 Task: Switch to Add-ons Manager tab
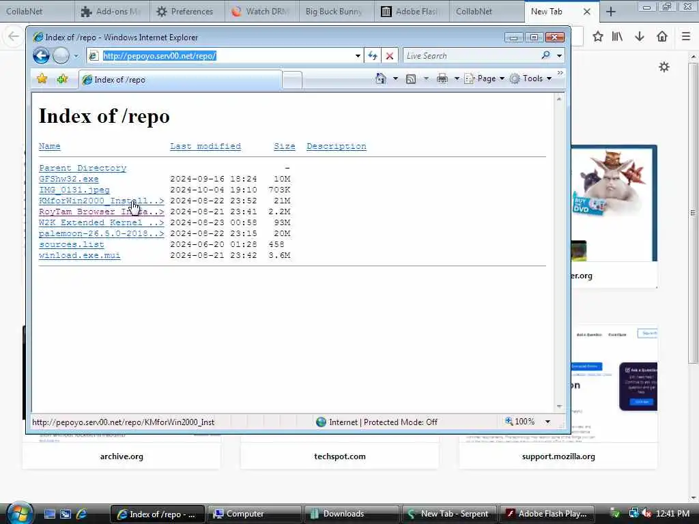(x=111, y=11)
